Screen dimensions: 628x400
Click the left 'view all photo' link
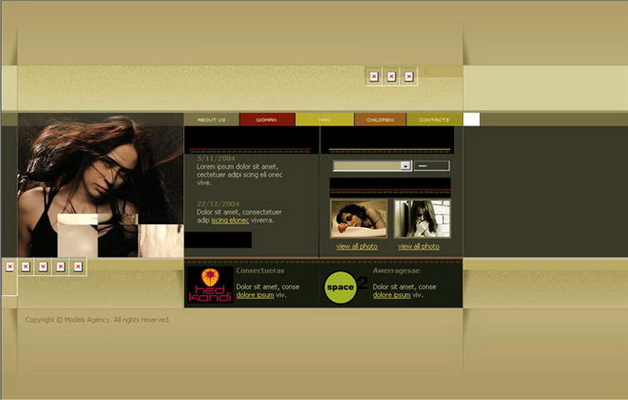click(x=357, y=247)
